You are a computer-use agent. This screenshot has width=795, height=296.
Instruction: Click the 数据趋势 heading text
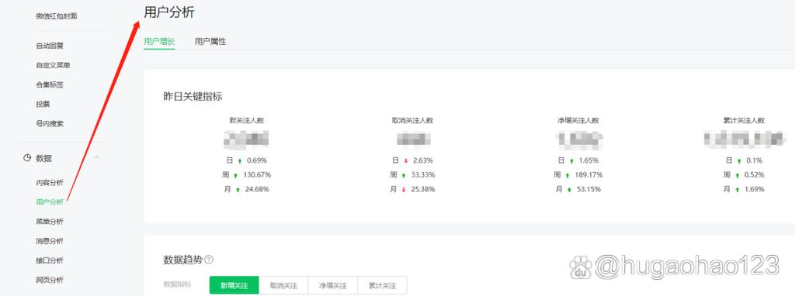tap(182, 260)
